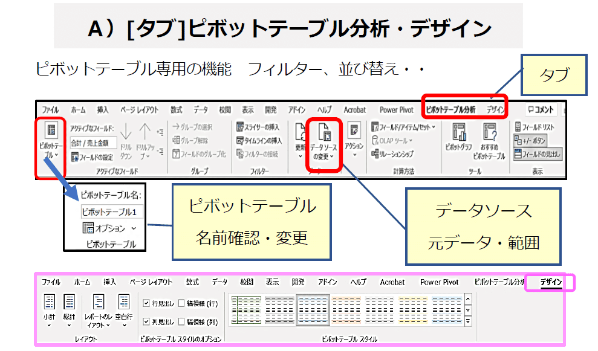Image resolution: width=598 pixels, height=351 pixels.
Task: Select the デザイン tab beside ピボットテーブル分析 in Analyze ribbon
Action: [x=495, y=110]
